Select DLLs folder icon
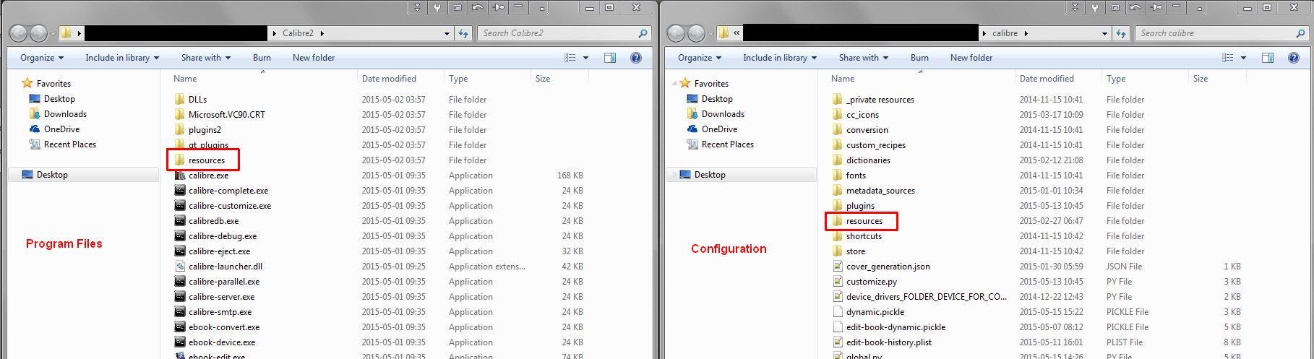1314x359 pixels. pyautogui.click(x=180, y=100)
